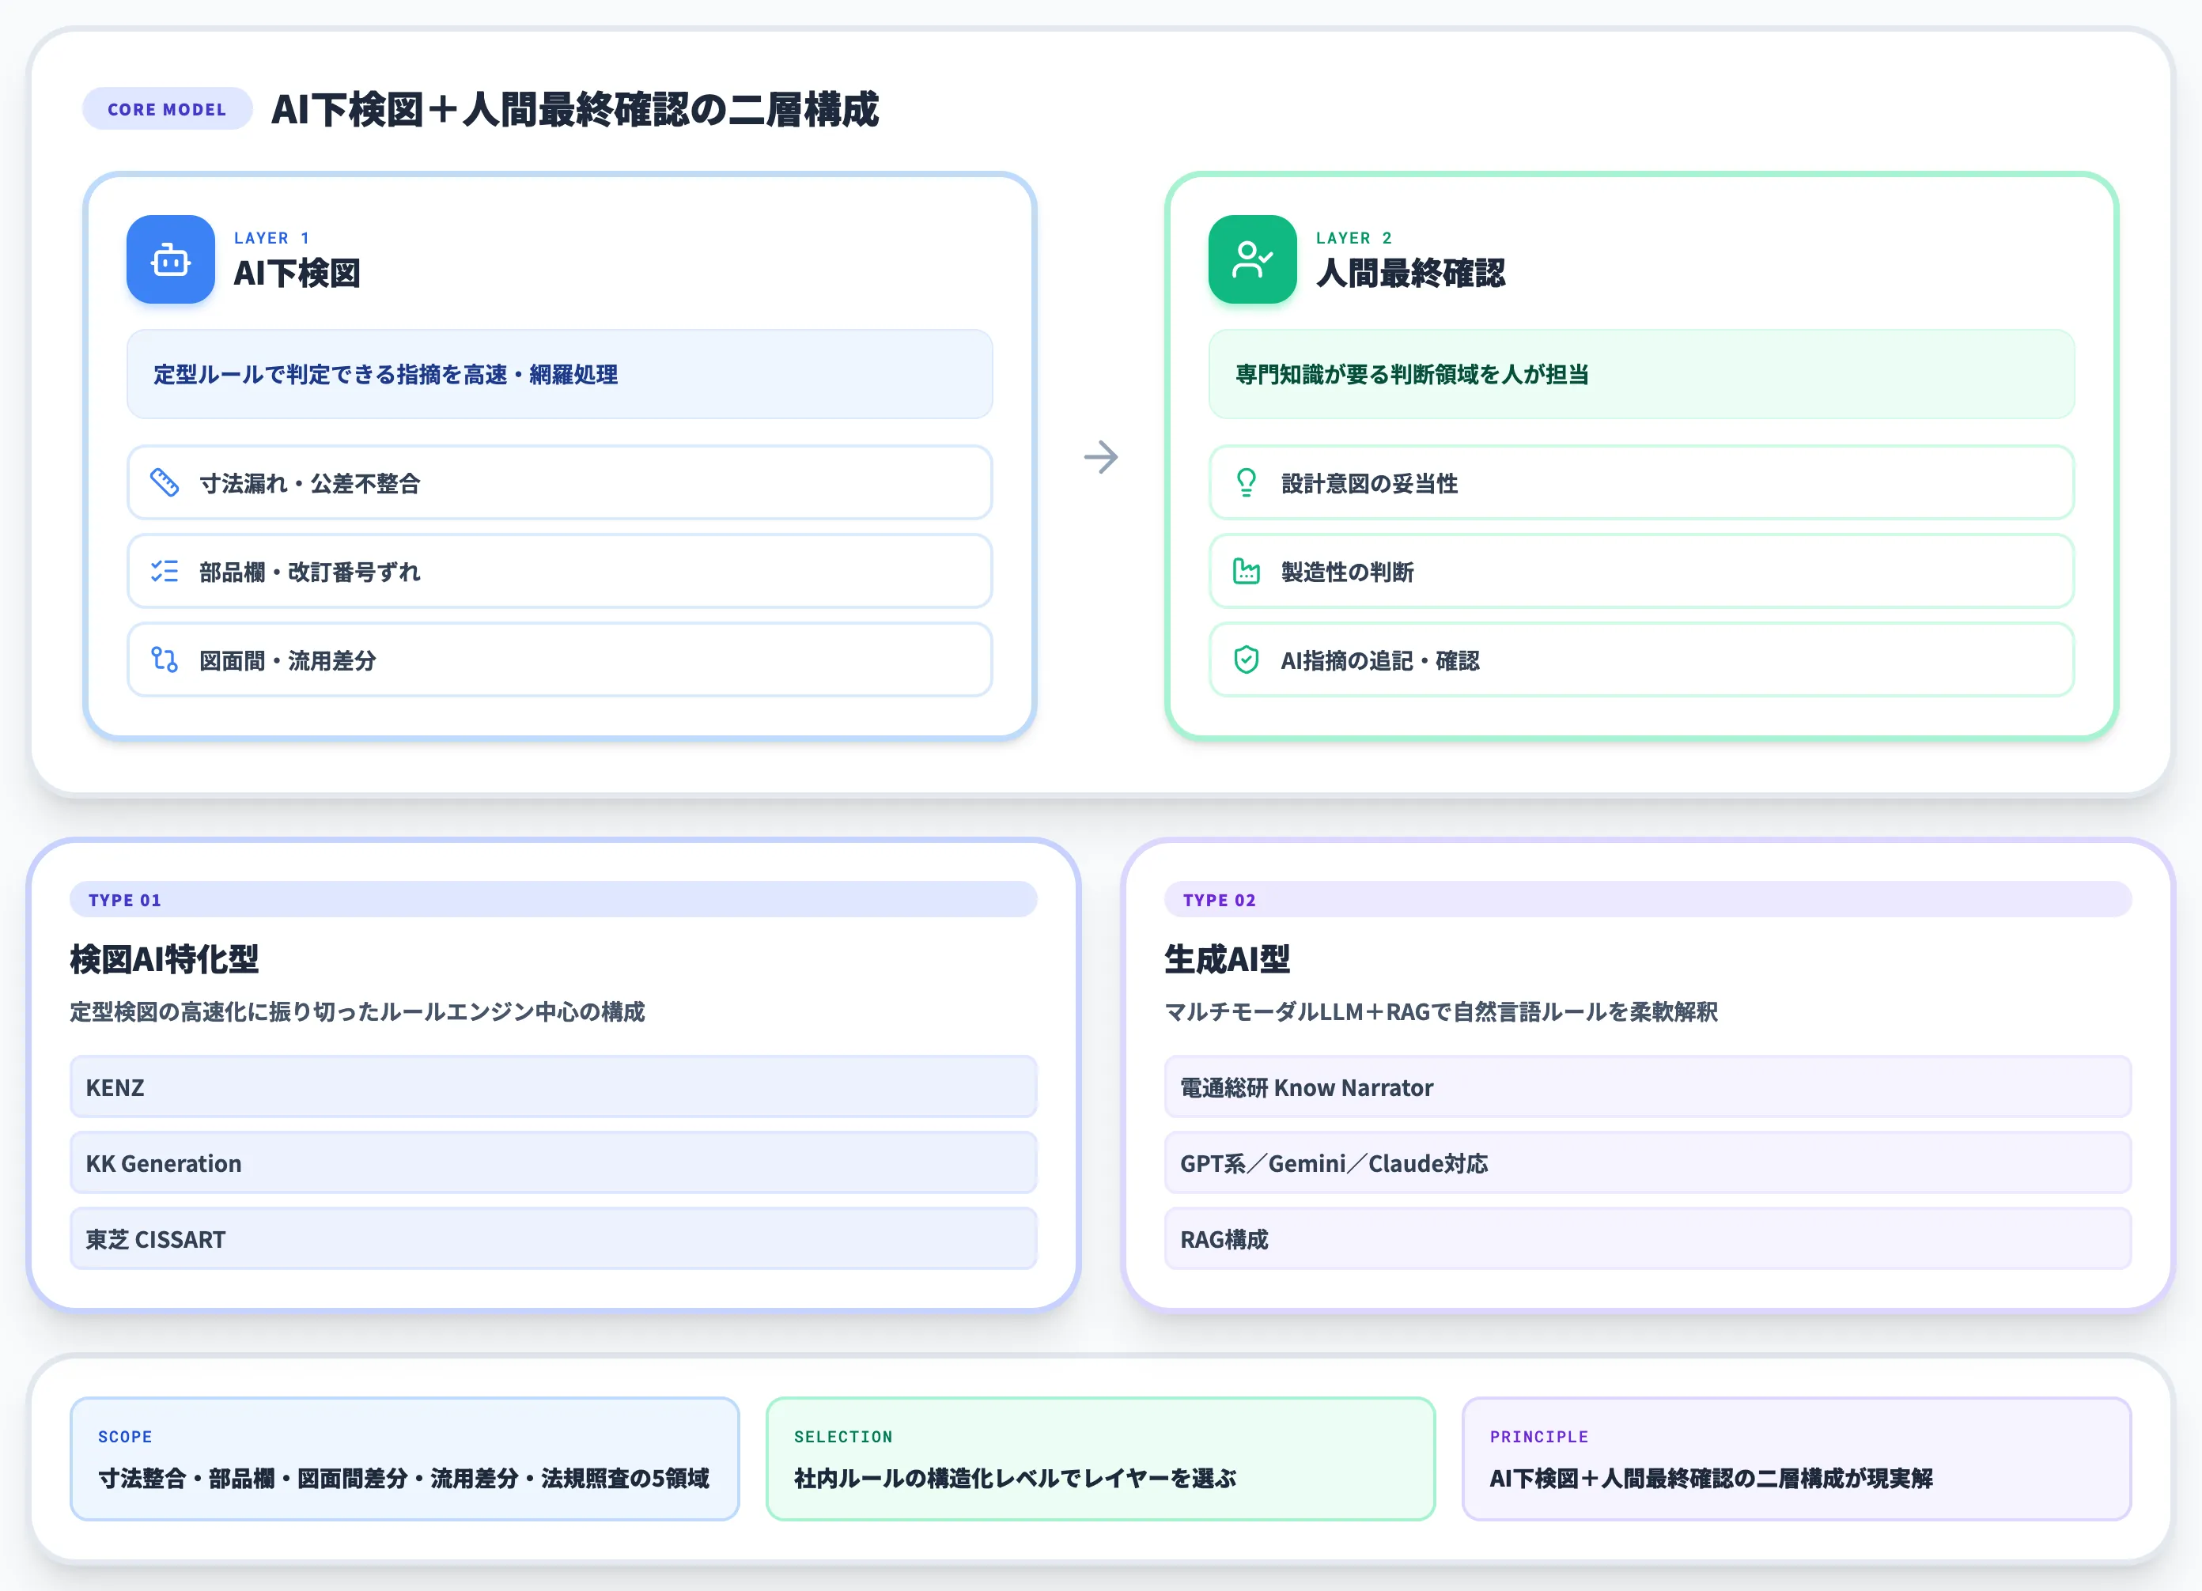The width and height of the screenshot is (2202, 1591).
Task: Select the GPT系／Gemini／Claude対応 item
Action: [x=1648, y=1162]
